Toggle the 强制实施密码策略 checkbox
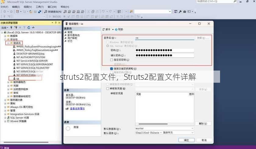 pyautogui.click(x=112, y=69)
